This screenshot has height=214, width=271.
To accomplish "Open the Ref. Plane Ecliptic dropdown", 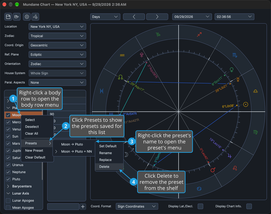I will pyautogui.click(x=57, y=55).
